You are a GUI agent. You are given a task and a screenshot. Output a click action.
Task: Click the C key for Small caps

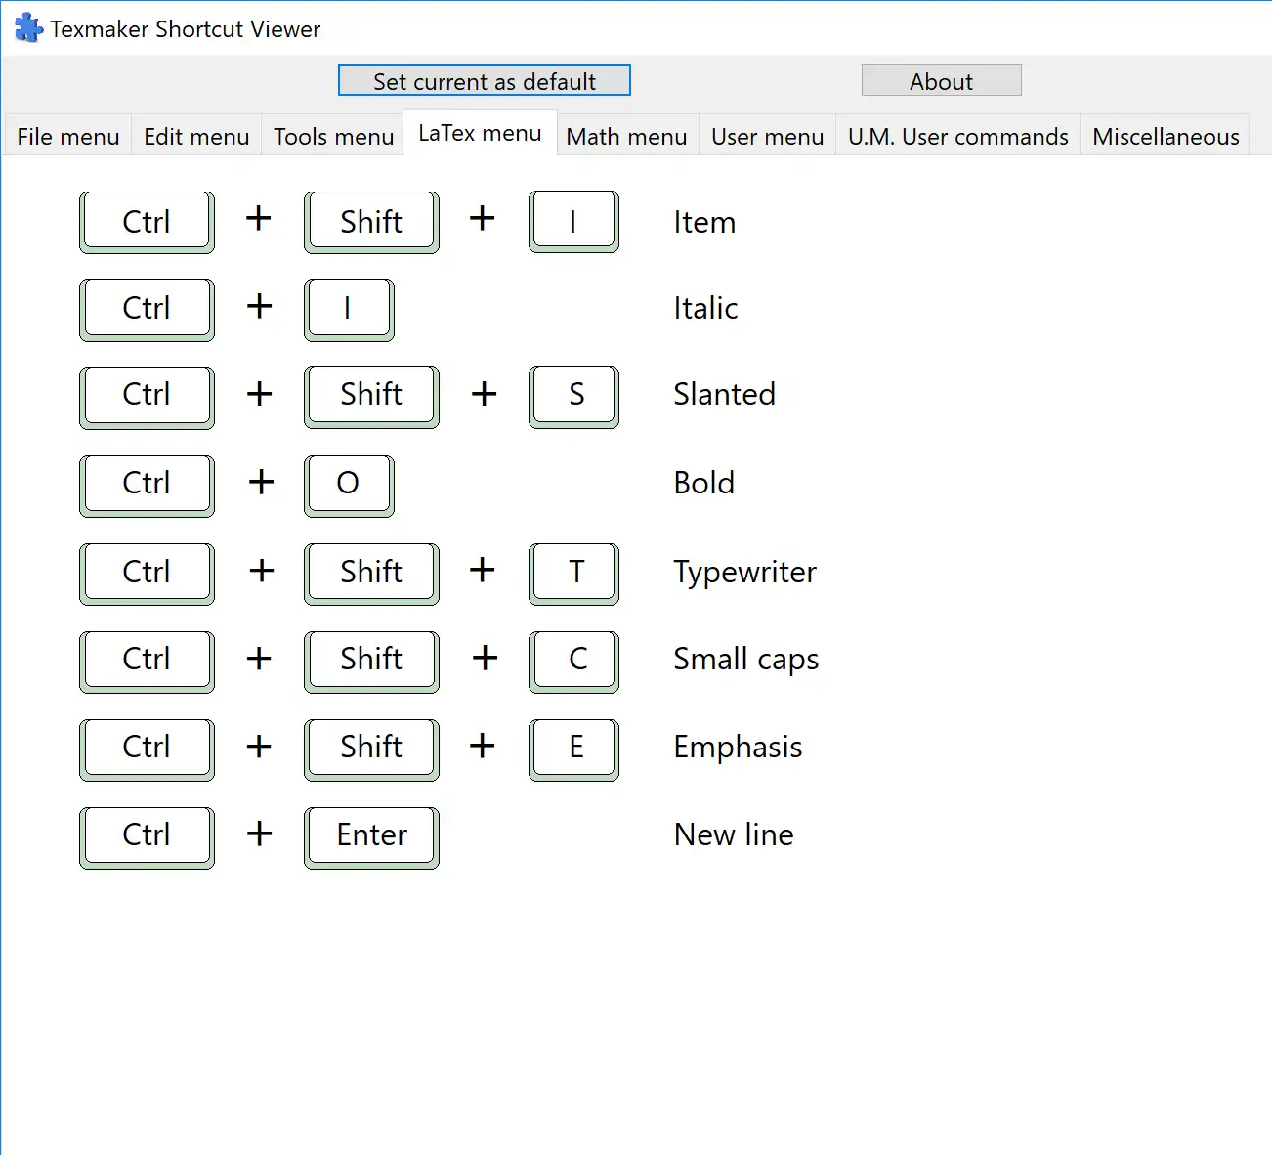(x=573, y=661)
